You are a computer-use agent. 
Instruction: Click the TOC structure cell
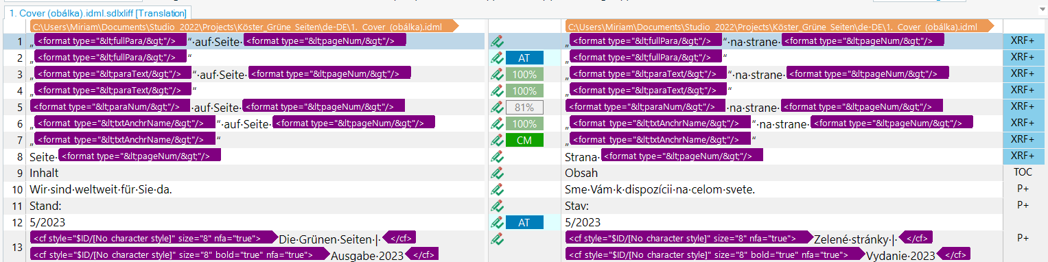click(x=1023, y=172)
